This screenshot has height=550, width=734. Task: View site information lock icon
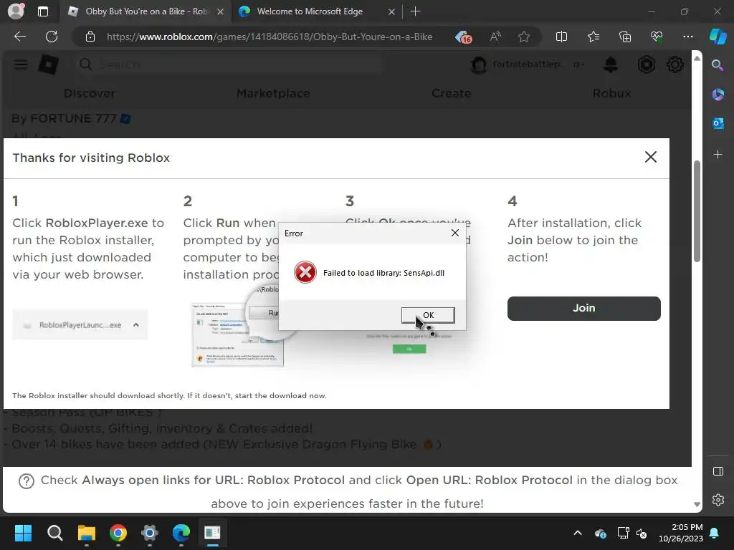pos(90,37)
